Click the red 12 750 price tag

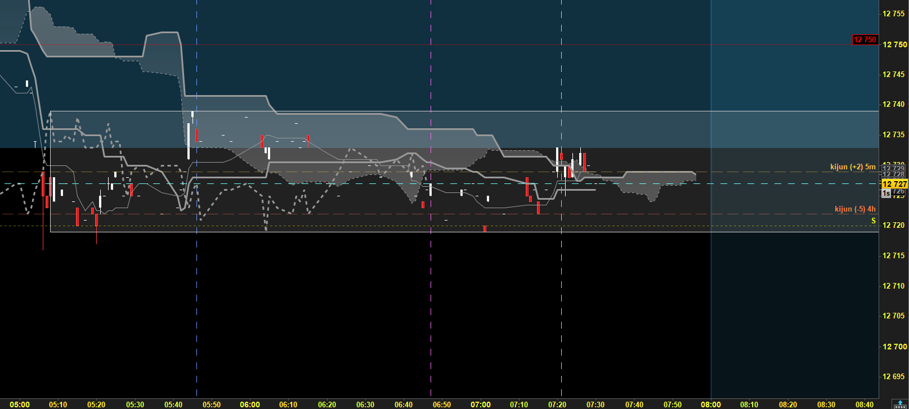point(865,39)
